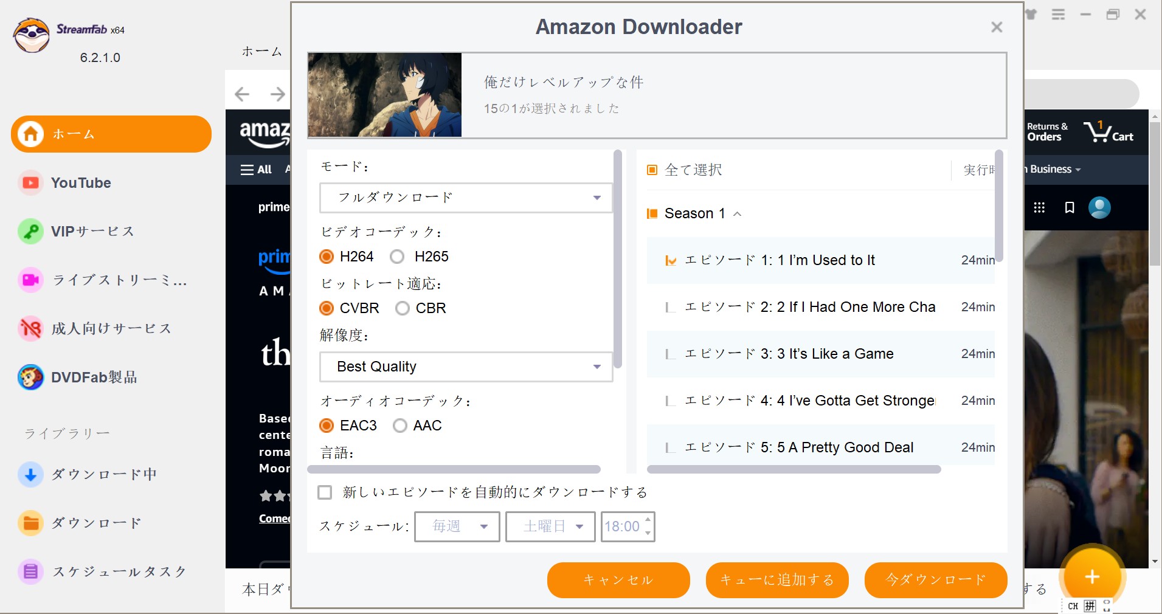Click settings panel horizontal scrollbar

[x=454, y=469]
